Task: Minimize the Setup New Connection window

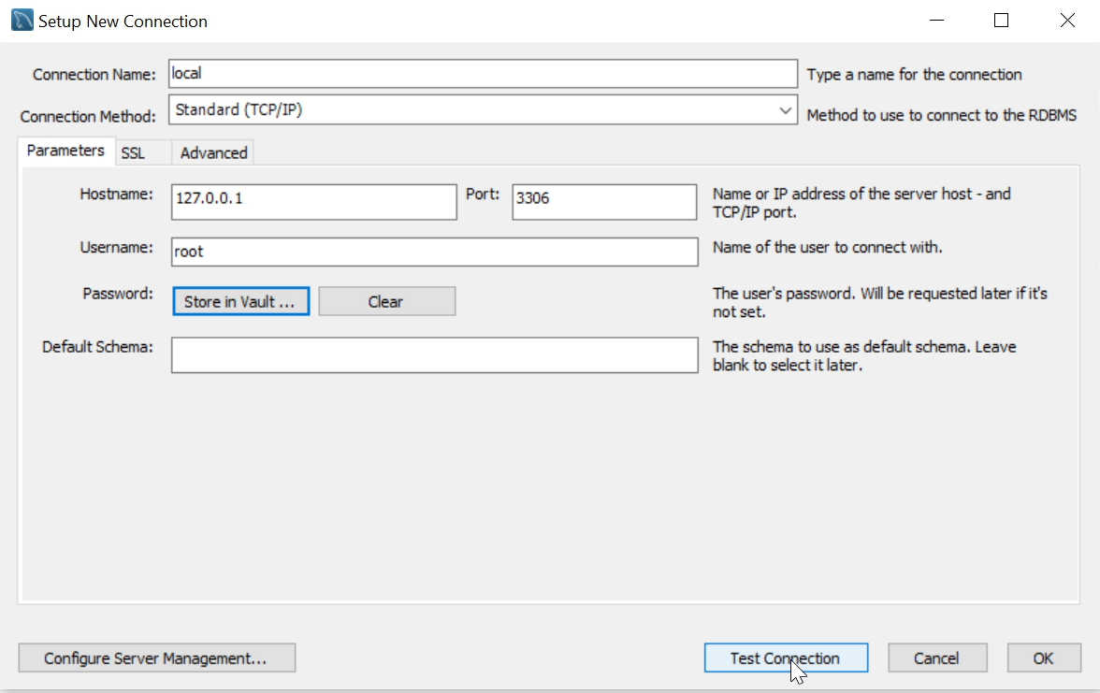Action: coord(936,20)
